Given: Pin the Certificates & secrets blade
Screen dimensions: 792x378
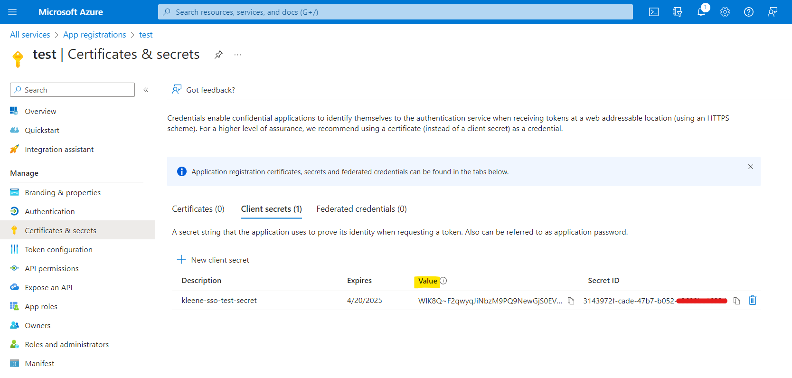Looking at the screenshot, I should point(218,55).
